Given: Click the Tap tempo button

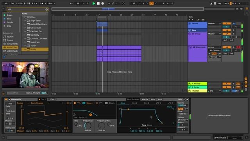Looking at the screenshot, I should click(12, 4).
